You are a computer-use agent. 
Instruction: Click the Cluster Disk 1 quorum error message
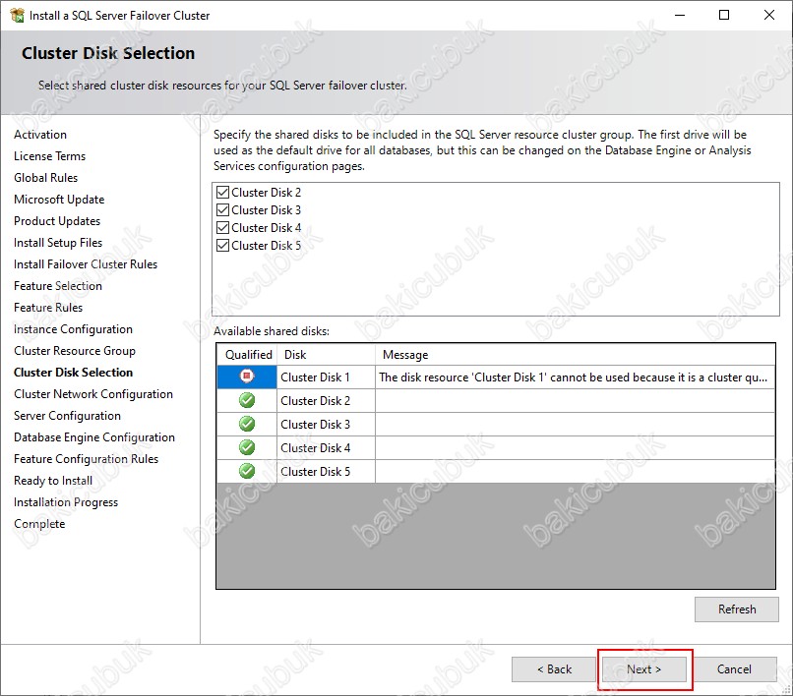[x=575, y=377]
